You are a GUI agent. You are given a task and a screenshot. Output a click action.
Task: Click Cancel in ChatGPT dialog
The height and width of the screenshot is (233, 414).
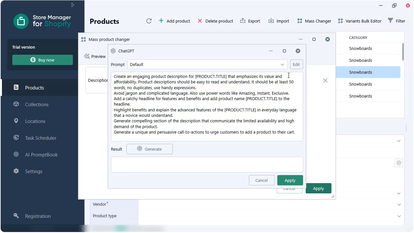point(261,180)
